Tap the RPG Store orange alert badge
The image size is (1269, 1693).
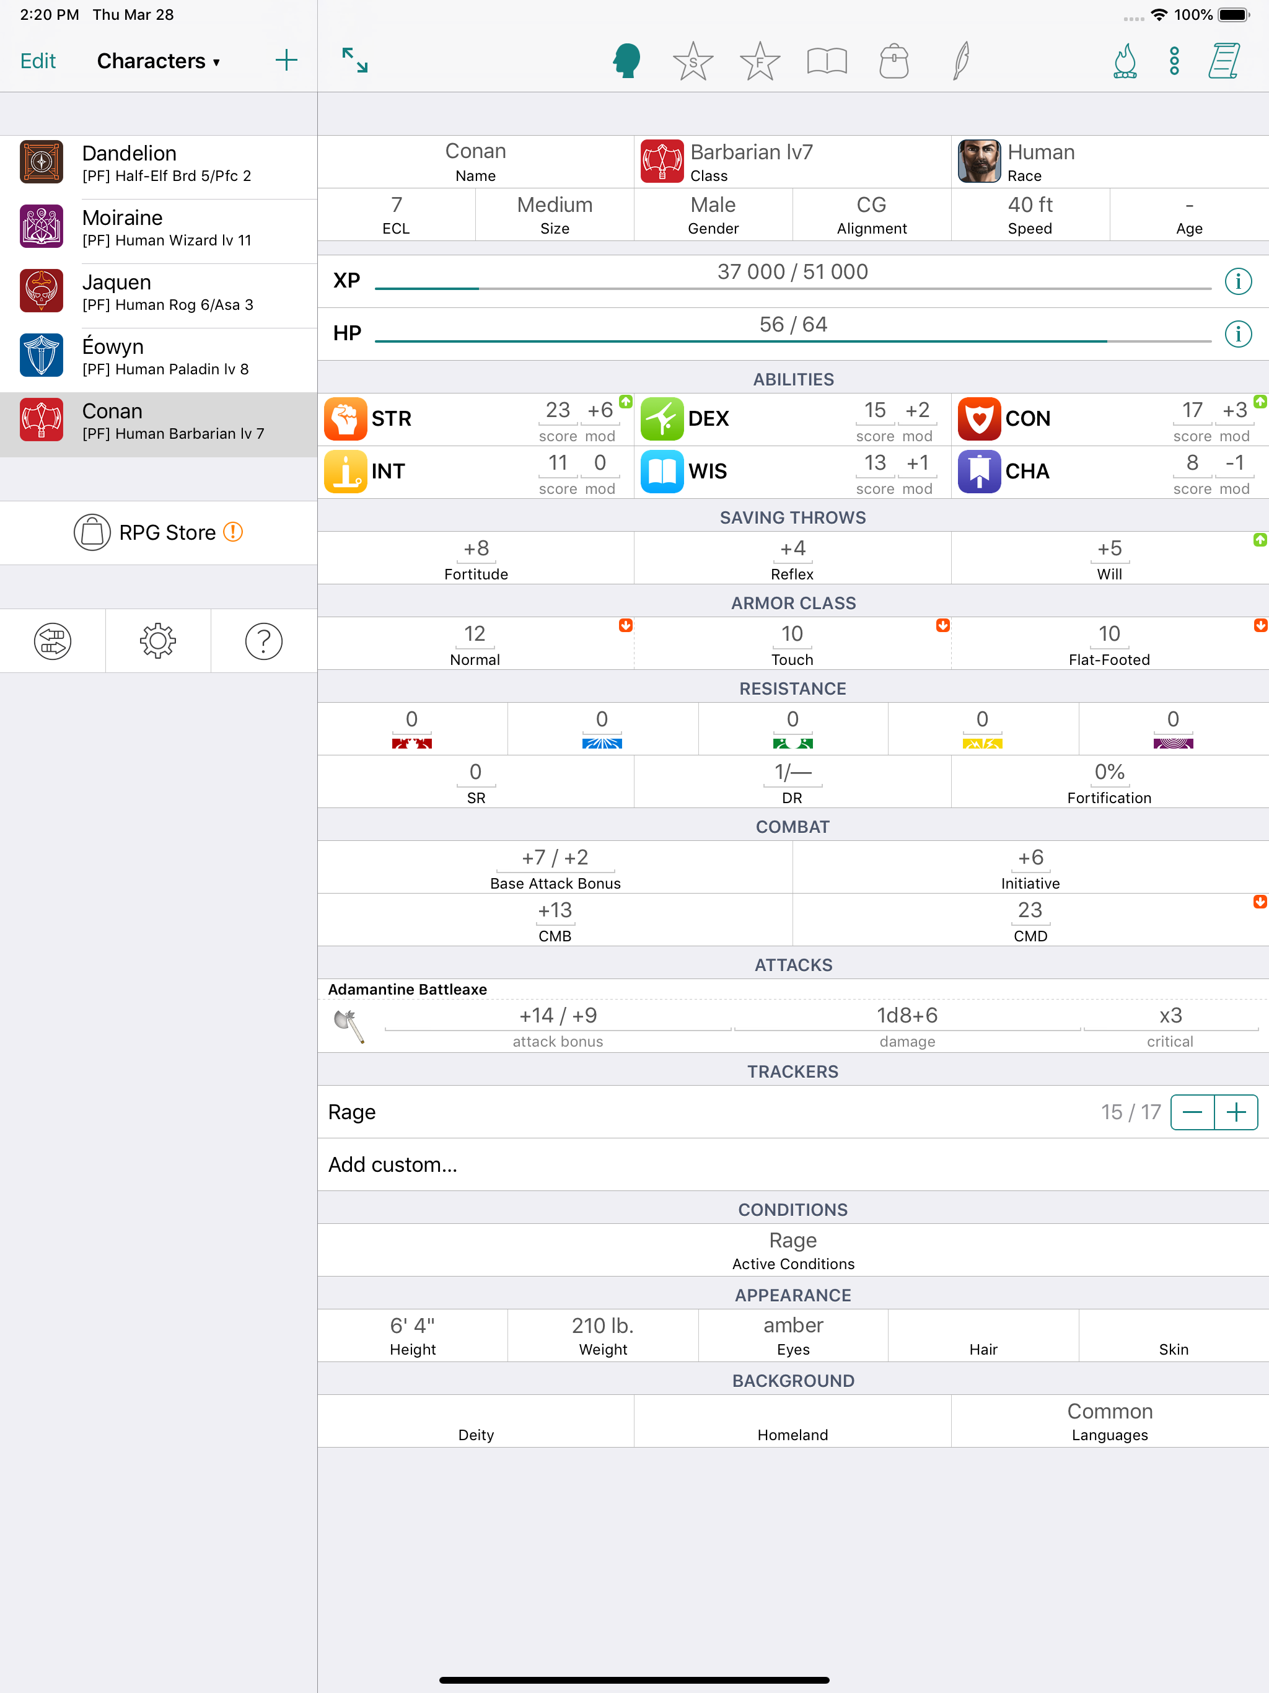click(x=233, y=532)
